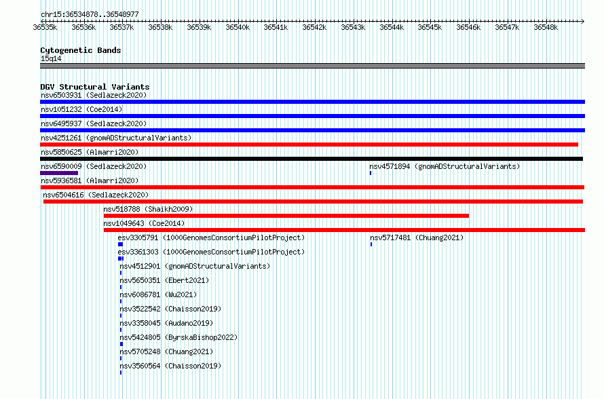Image resolution: width=604 pixels, height=399 pixels.
Task: Open nsv5424805 (ByrskaBishop2022) label
Action: [x=178, y=337]
